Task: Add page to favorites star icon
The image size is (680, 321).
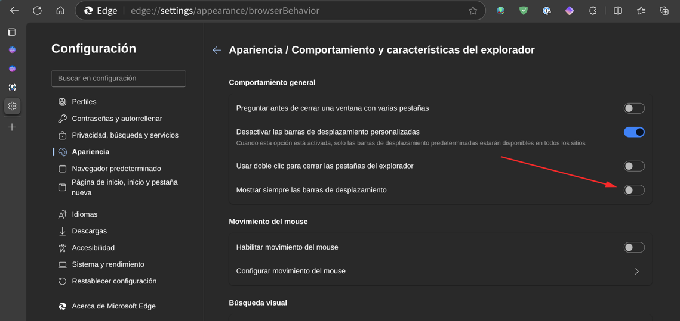Action: coord(473,10)
